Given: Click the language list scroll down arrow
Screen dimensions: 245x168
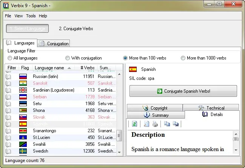Looking at the screenshot, I should click(x=119, y=153).
